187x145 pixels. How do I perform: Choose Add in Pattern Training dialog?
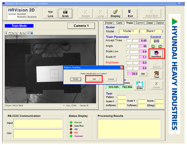pos(94,79)
